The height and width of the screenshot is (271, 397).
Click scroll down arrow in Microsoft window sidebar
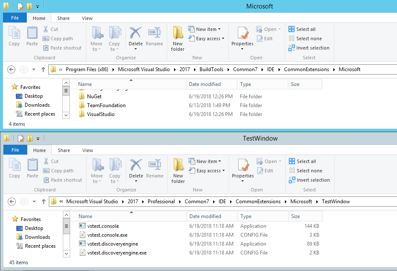[x=66, y=115]
